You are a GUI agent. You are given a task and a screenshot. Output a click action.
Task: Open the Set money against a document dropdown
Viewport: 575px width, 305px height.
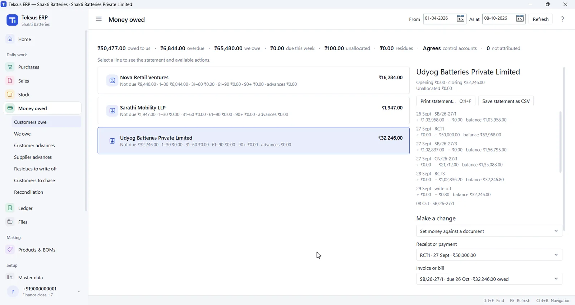(x=489, y=231)
